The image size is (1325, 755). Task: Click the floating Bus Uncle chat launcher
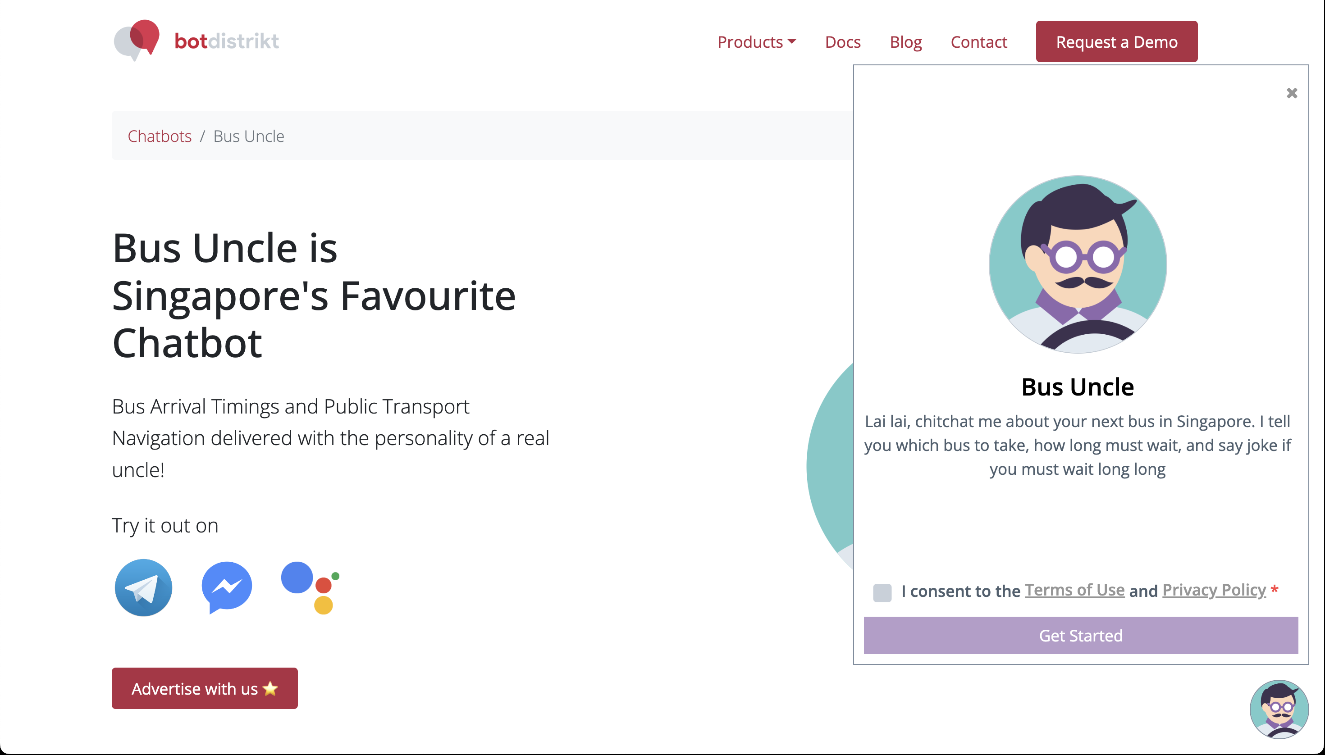point(1279,709)
